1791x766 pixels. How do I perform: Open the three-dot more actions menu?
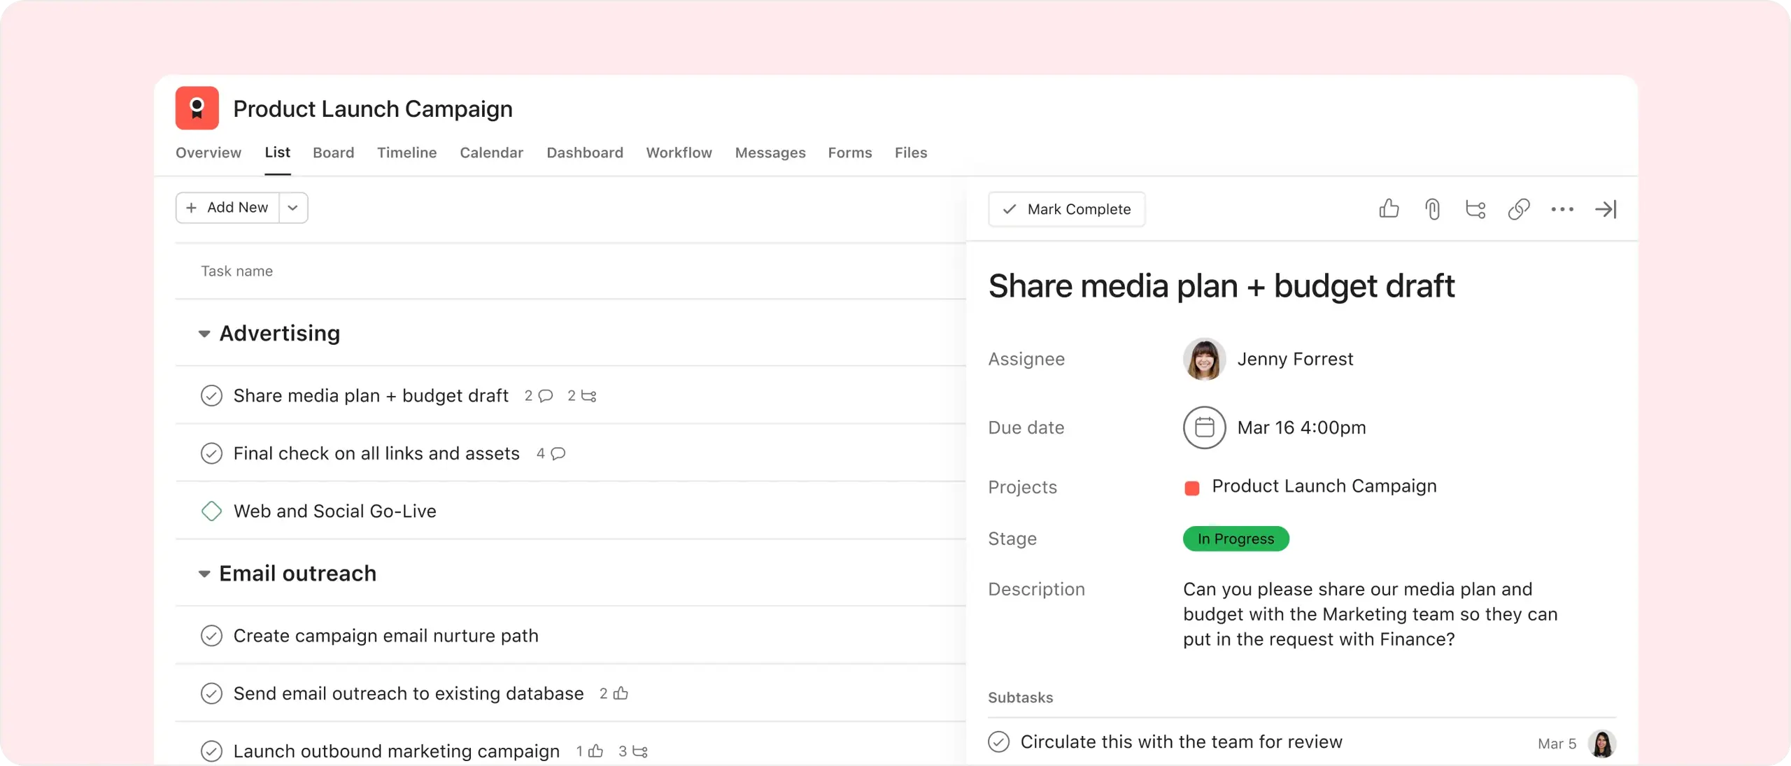tap(1562, 209)
